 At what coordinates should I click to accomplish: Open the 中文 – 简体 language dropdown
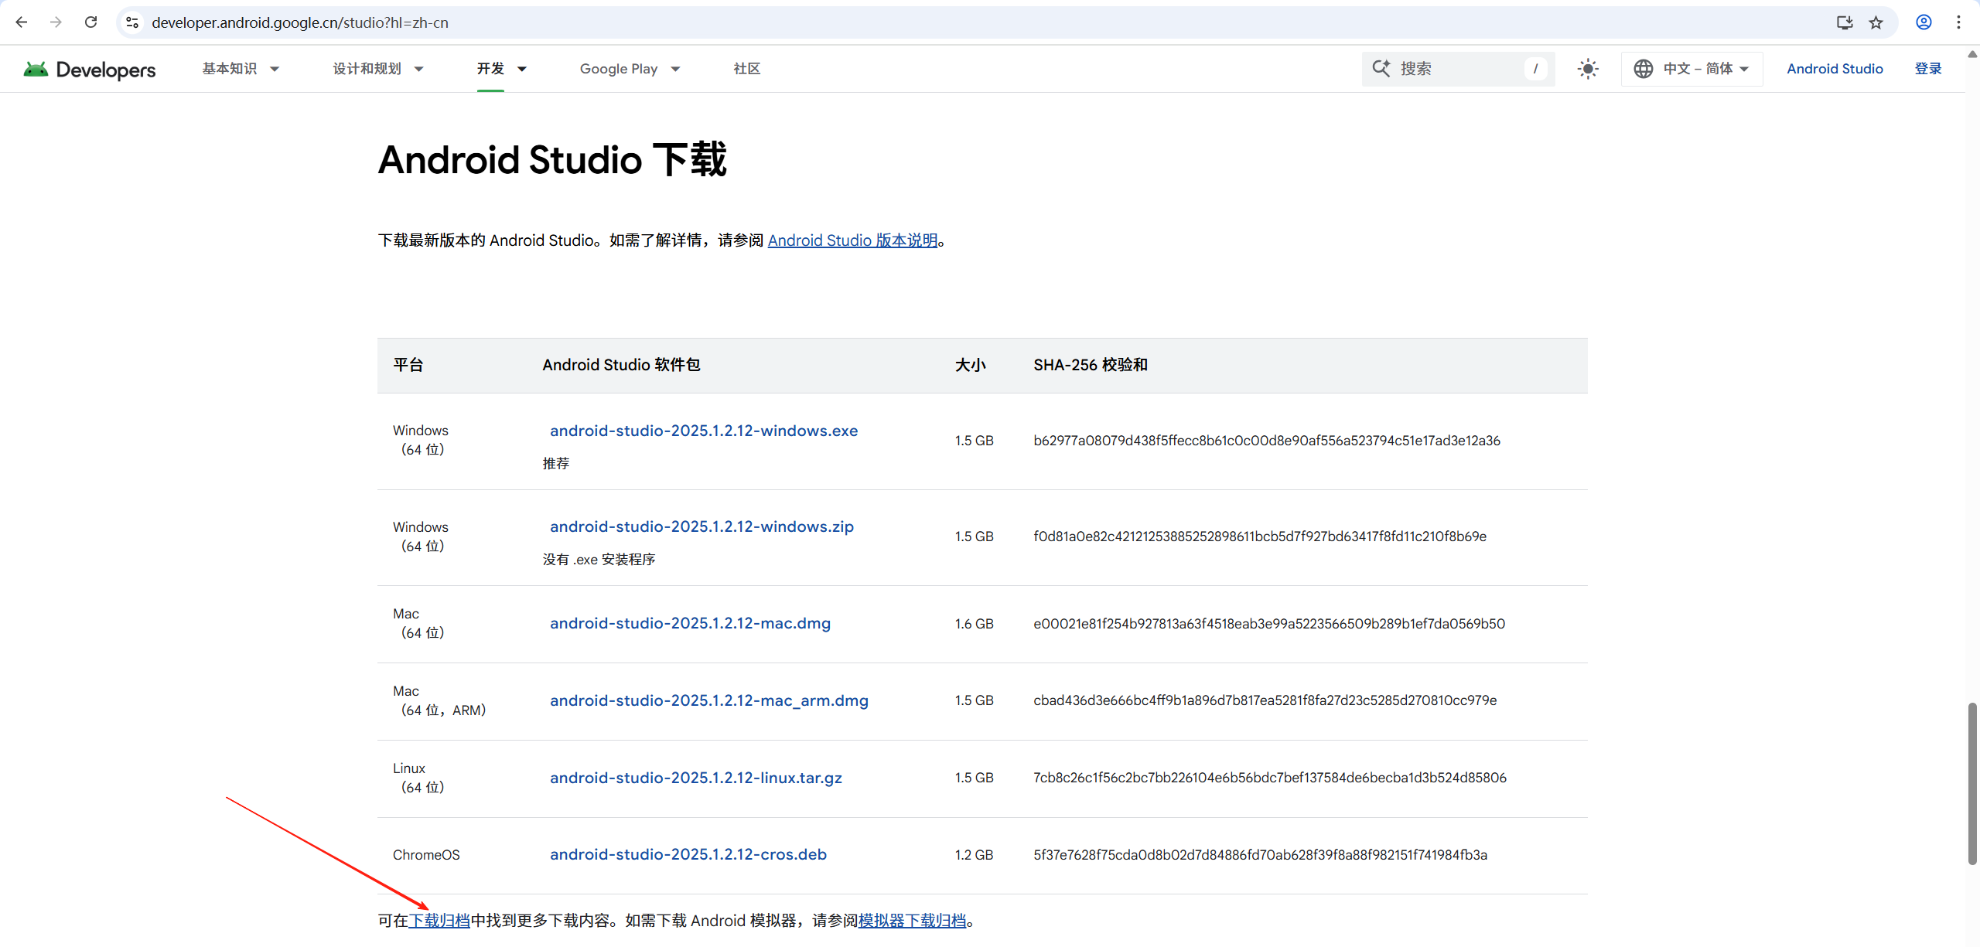1692,69
